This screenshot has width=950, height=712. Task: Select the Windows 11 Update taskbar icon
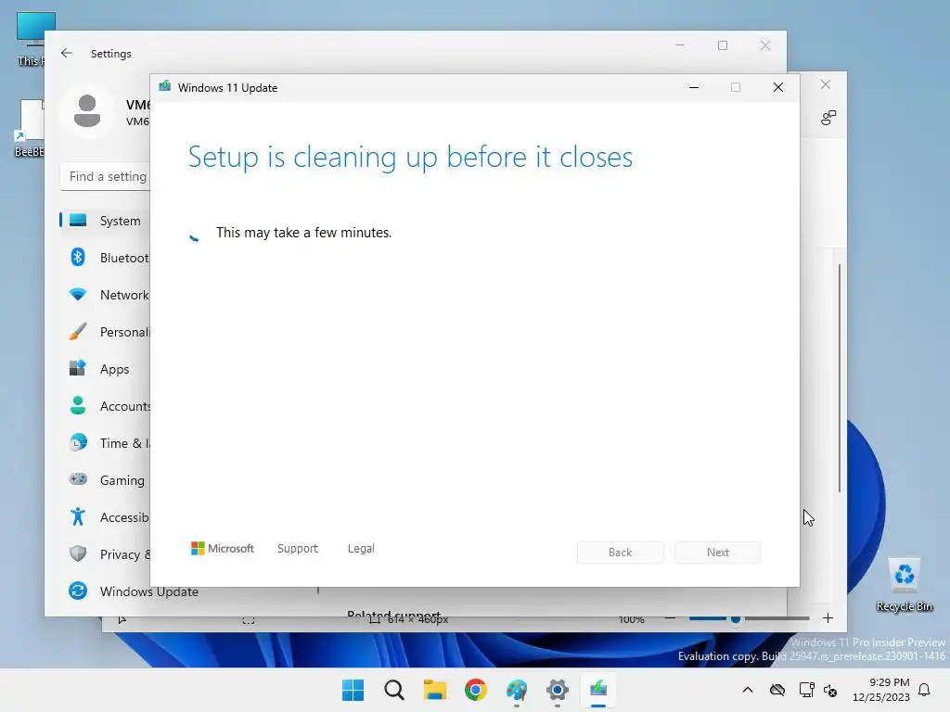(598, 690)
